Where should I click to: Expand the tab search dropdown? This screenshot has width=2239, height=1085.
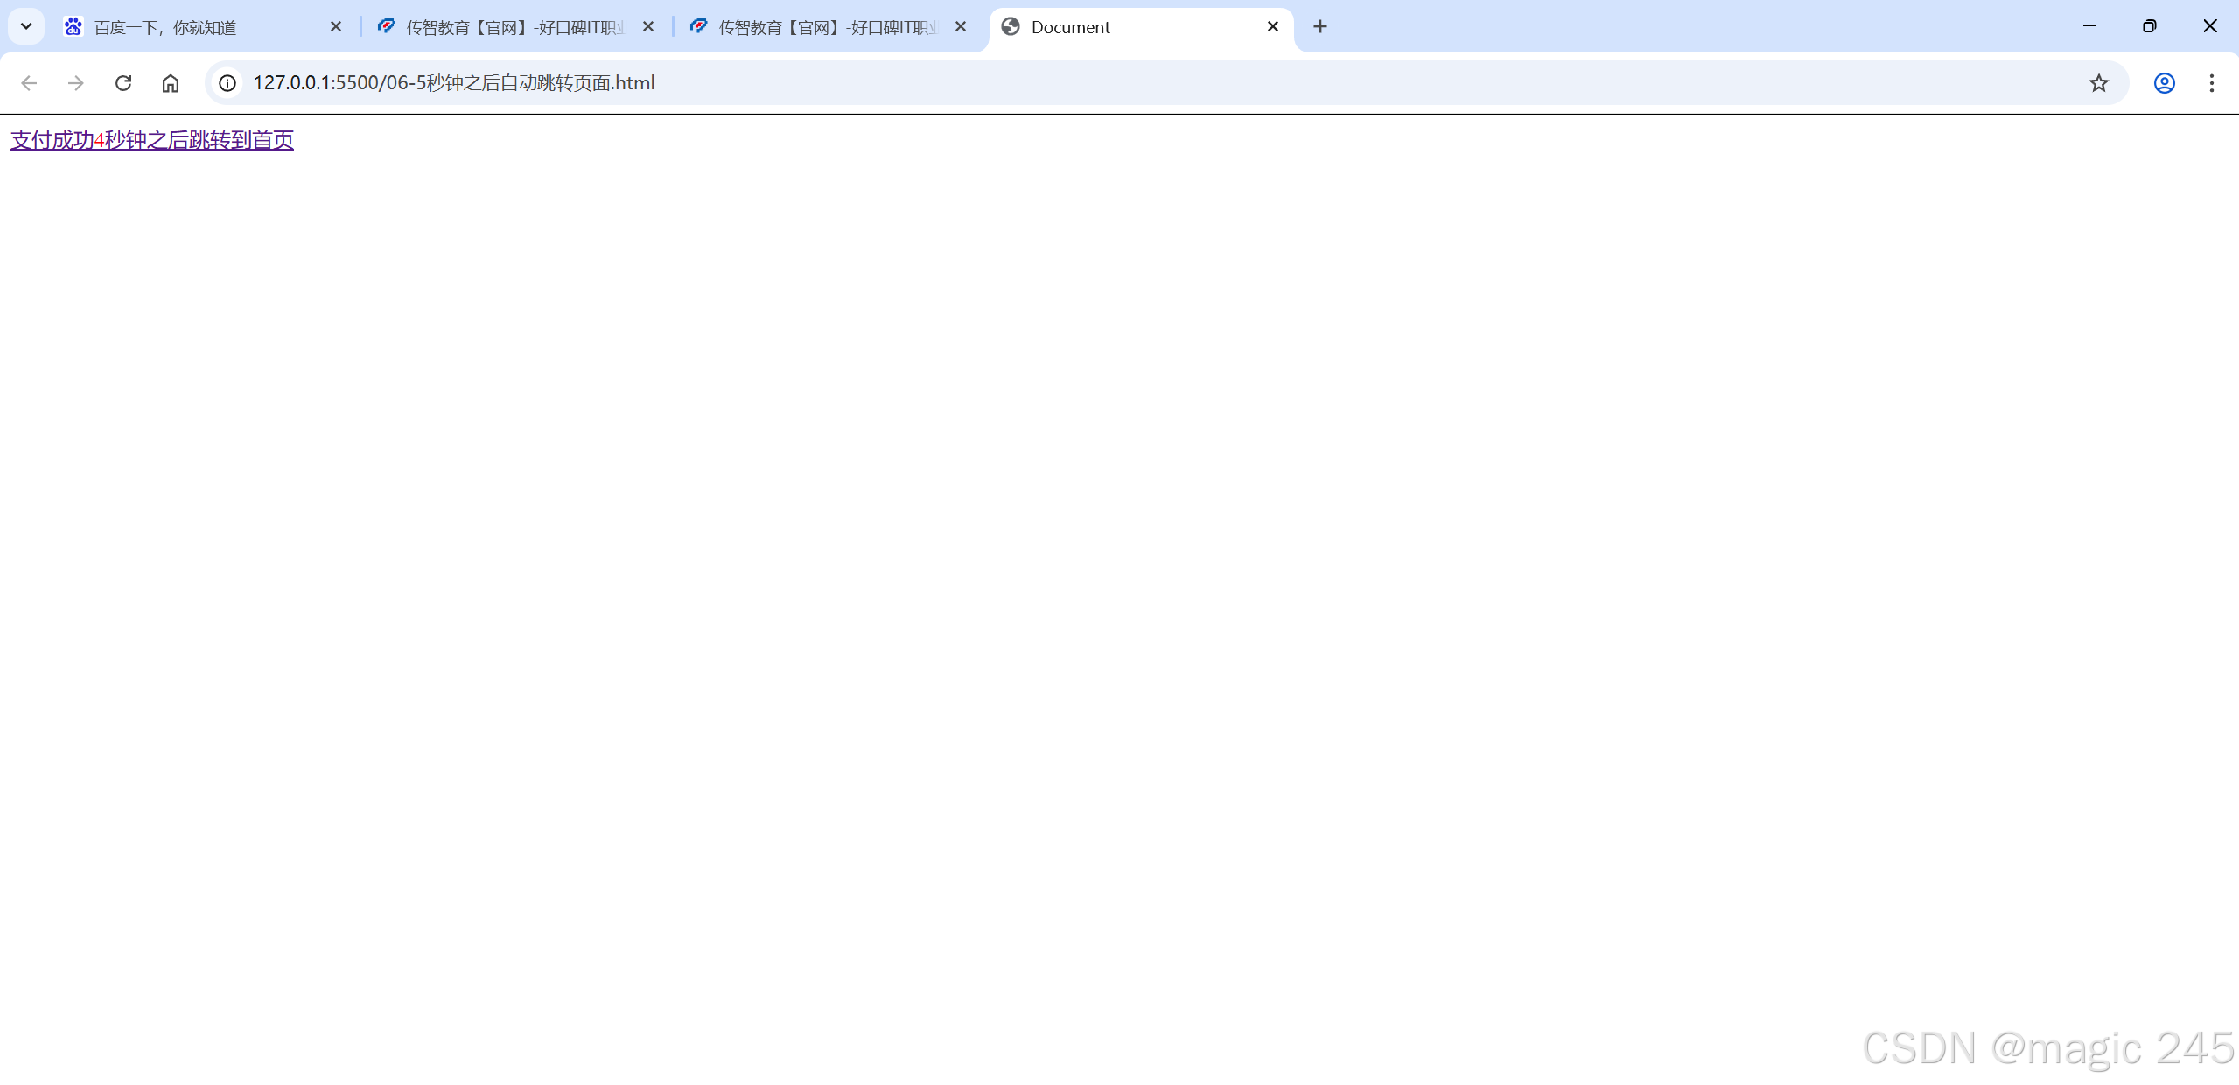26,27
